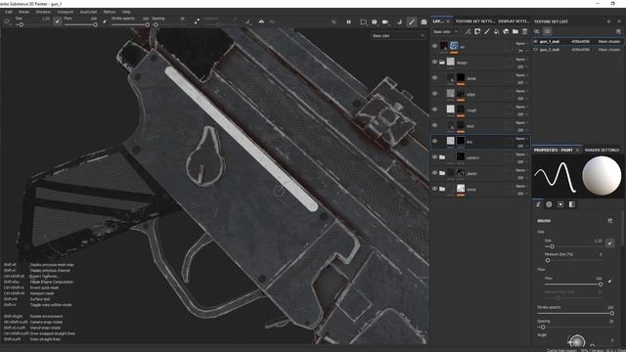Toggle visibility of gun_1_mat texture set
This screenshot has height=352, width=626.
(536, 41)
